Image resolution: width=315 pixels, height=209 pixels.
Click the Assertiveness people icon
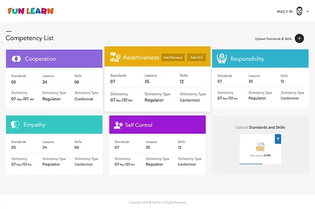[x=115, y=57]
